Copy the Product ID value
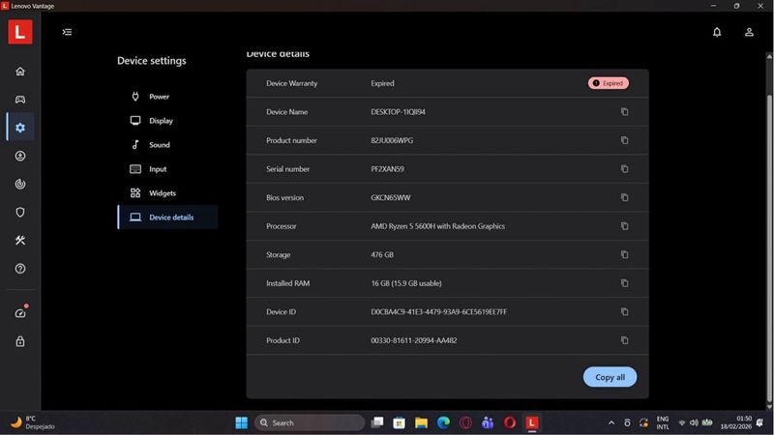Image resolution: width=774 pixels, height=435 pixels. point(624,341)
